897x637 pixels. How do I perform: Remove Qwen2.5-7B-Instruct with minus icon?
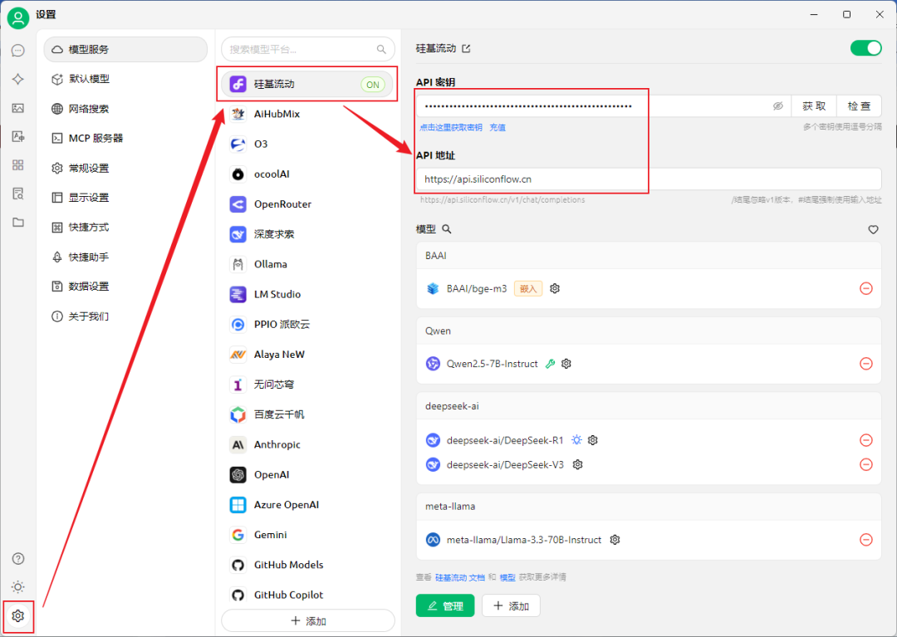click(x=866, y=364)
